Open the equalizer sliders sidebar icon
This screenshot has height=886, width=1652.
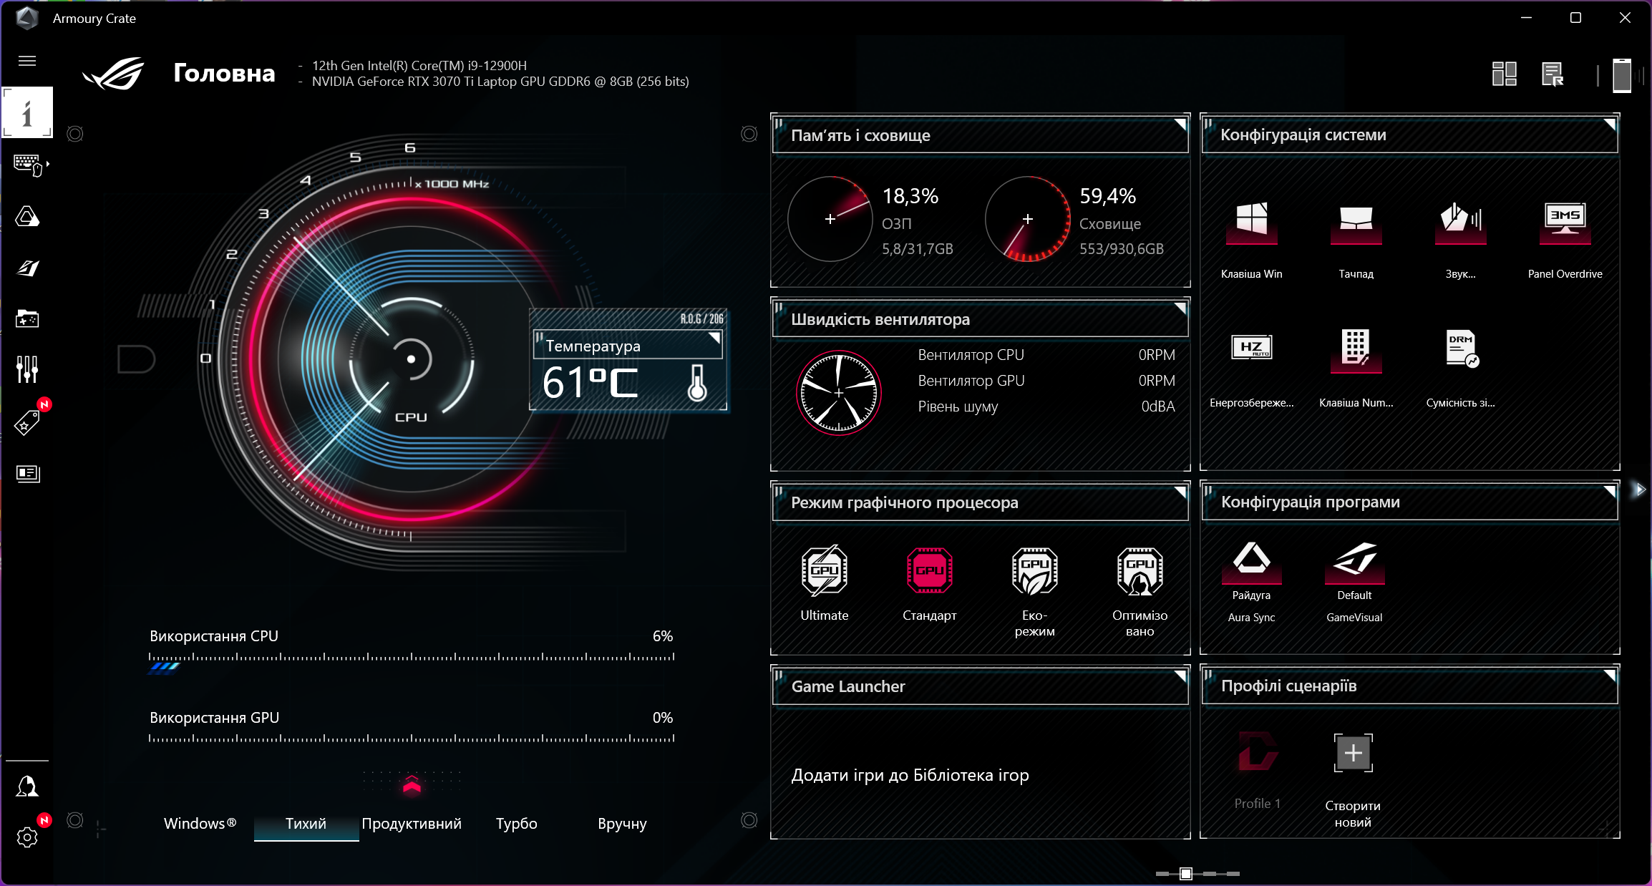[27, 369]
